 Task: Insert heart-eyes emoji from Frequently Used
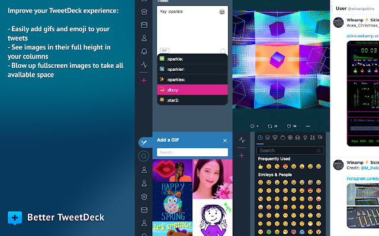pyautogui.click(x=285, y=166)
